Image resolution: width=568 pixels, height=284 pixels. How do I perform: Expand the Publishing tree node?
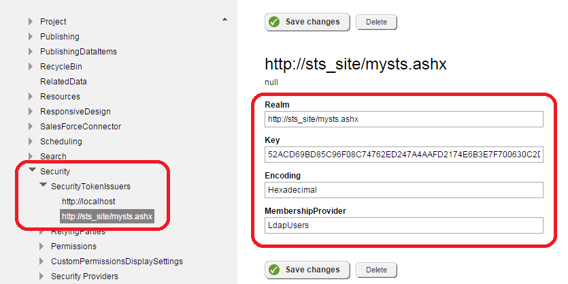[31, 37]
